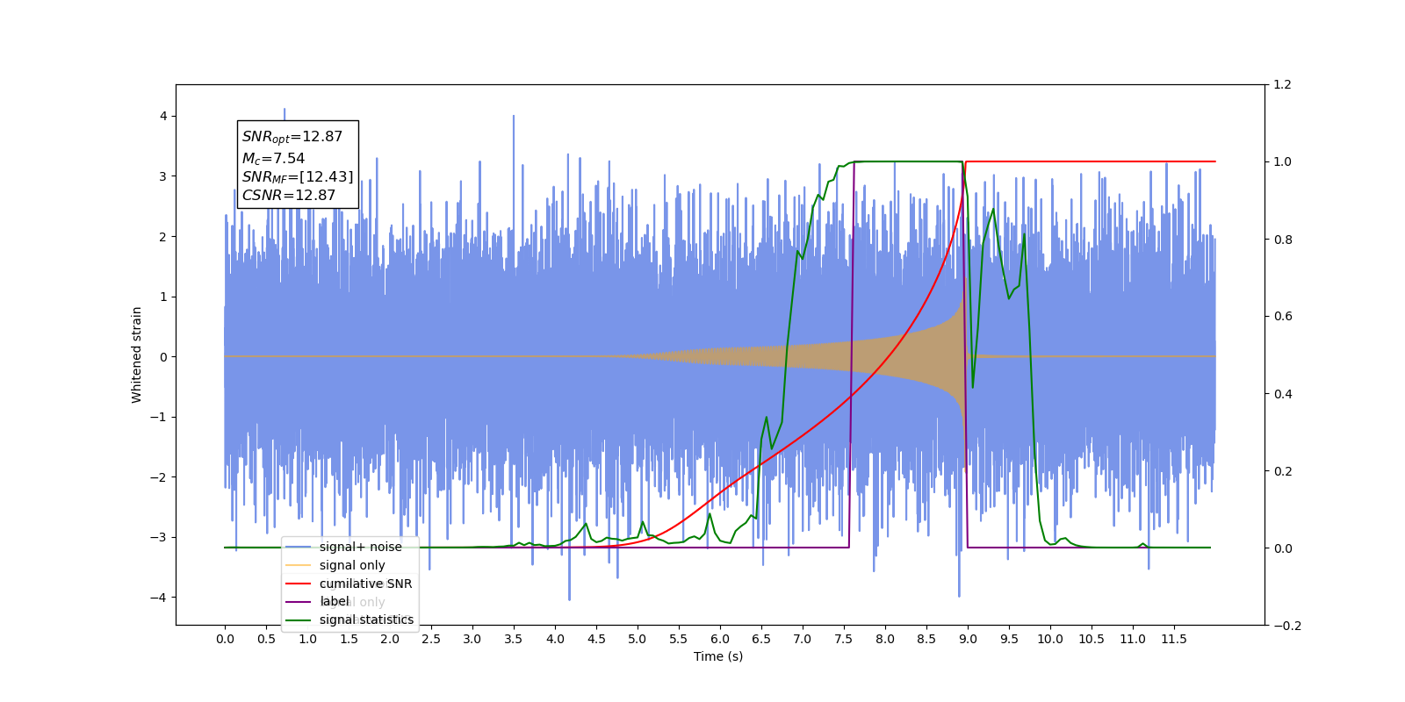Click the 'Whitened strain' y-axis label

coord(137,355)
